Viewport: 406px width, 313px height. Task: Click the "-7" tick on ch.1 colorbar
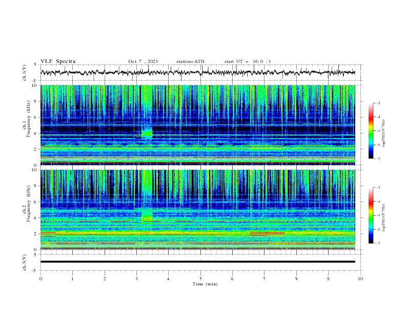click(378, 159)
